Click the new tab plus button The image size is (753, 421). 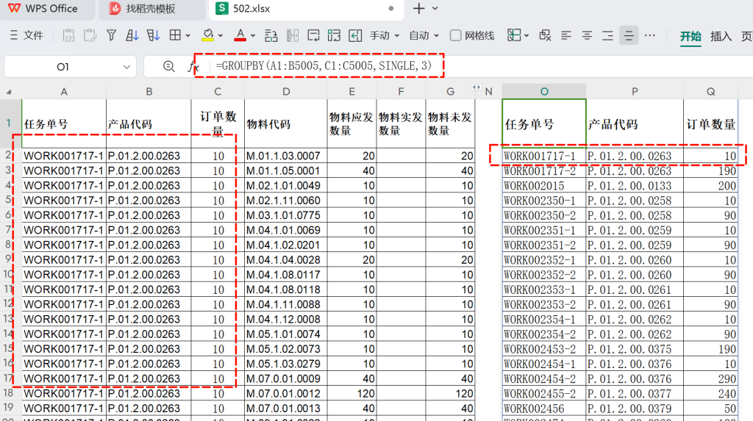(x=418, y=9)
